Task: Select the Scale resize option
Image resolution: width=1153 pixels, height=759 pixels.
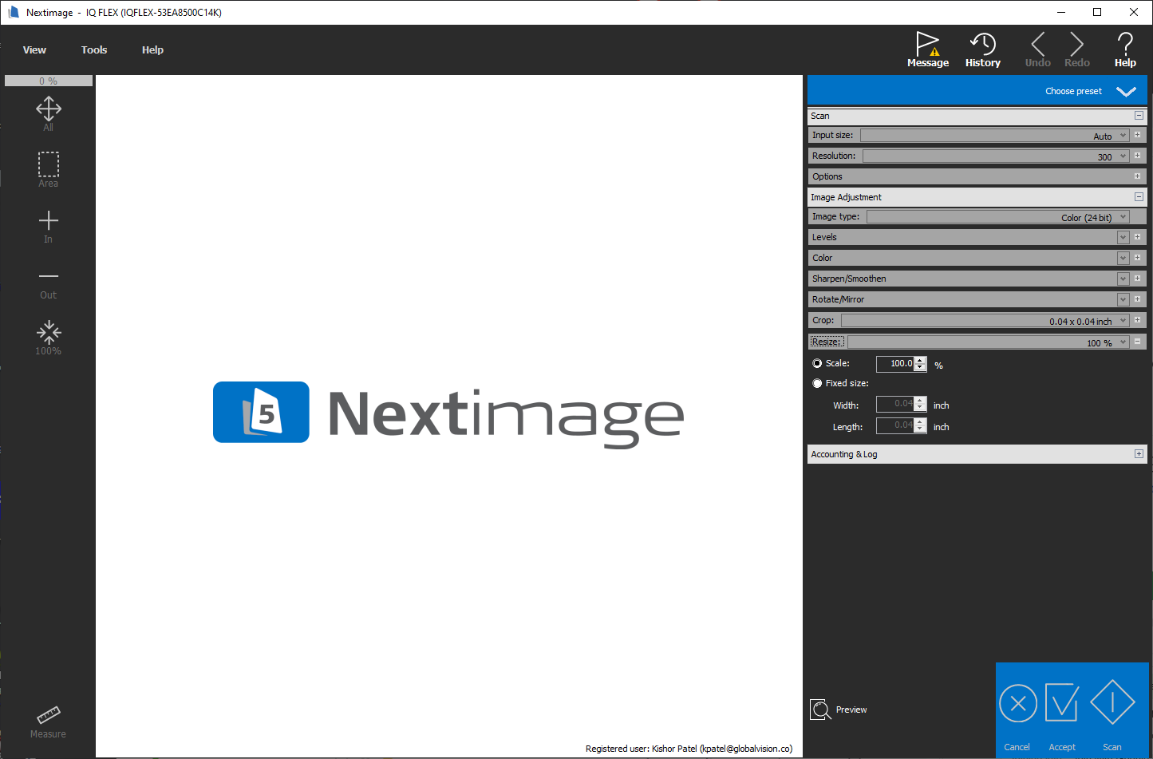Action: click(x=817, y=363)
